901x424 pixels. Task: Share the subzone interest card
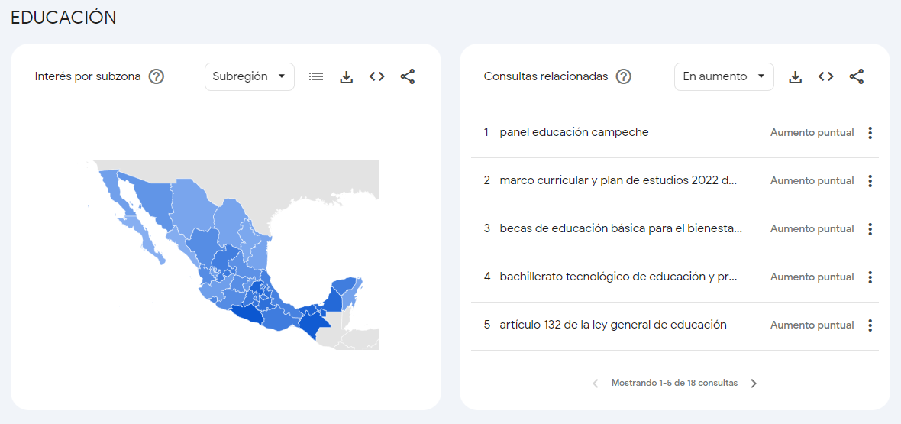point(408,76)
